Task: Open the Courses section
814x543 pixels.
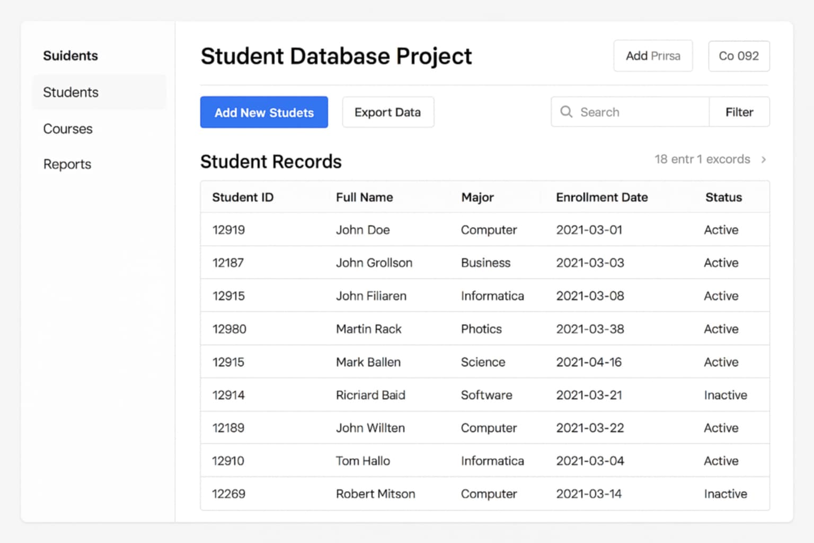Action: tap(68, 129)
